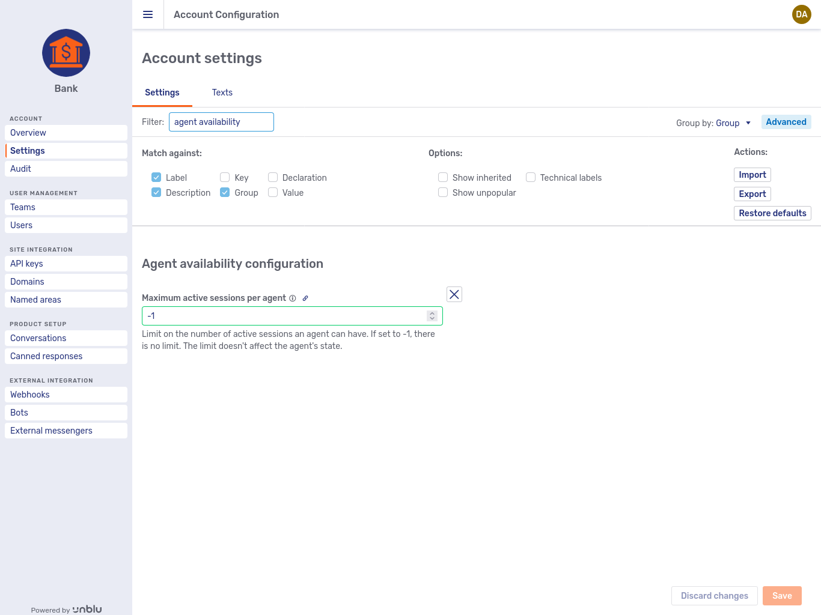Dismiss the Maximum active sessions setting via X icon
Viewport: 821px width, 615px height.
point(454,294)
